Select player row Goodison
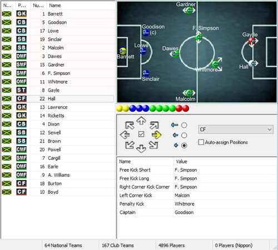The height and width of the screenshot is (250, 278). (x=57, y=22)
